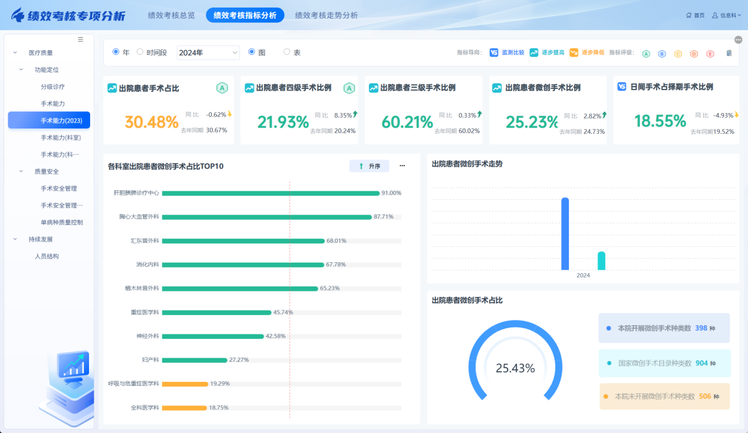Image resolution: width=748 pixels, height=433 pixels.
Task: Select the grade A hexagon badge in legend
Action: (646, 54)
